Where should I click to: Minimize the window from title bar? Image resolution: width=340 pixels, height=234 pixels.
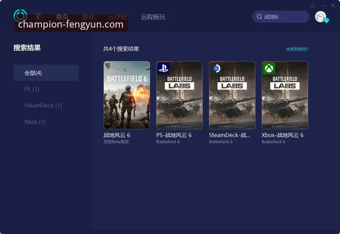coord(323,6)
